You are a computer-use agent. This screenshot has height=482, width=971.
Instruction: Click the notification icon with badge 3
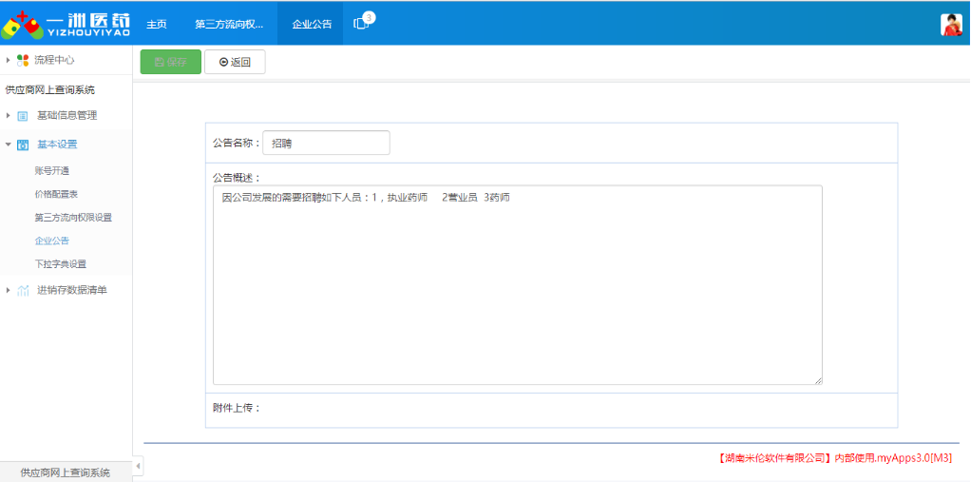tap(362, 23)
